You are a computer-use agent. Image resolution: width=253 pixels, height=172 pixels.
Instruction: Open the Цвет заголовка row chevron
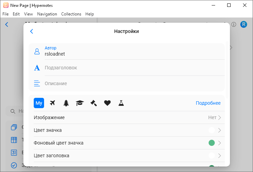[x=220, y=156]
